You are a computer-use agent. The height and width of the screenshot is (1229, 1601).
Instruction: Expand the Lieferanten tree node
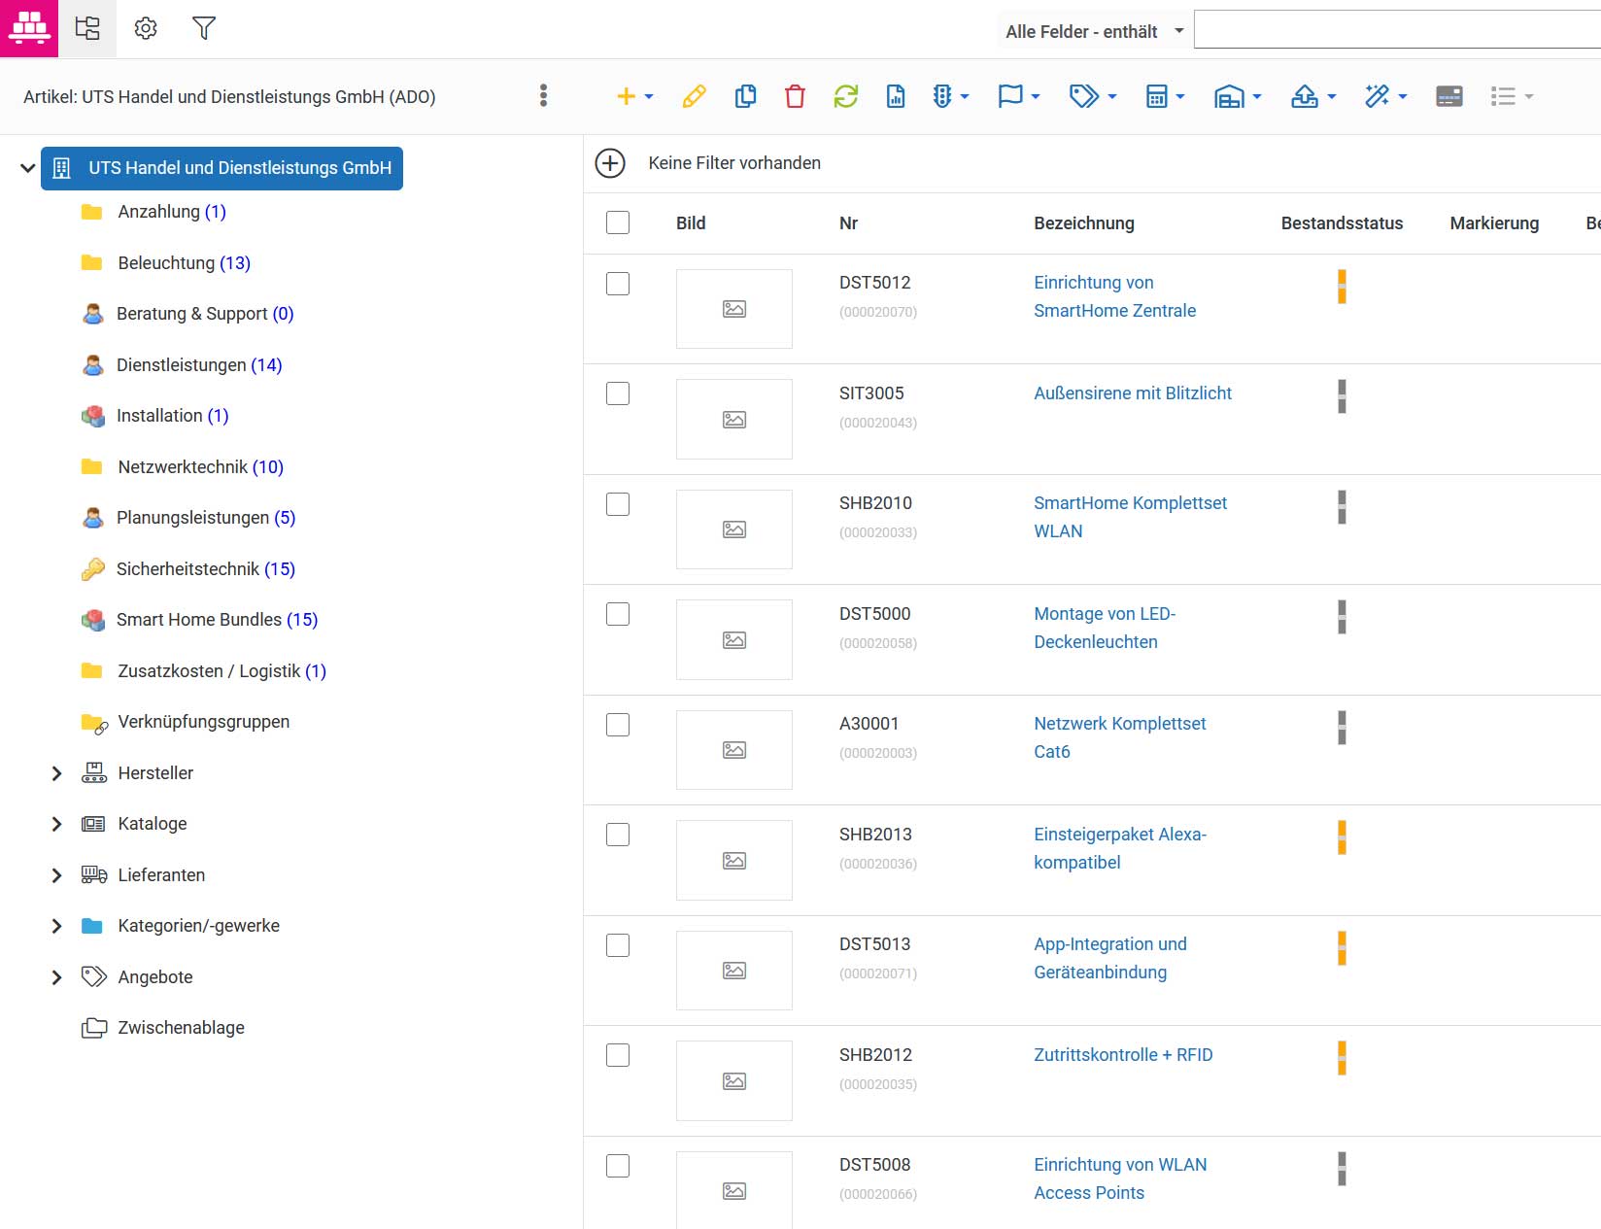pos(56,875)
